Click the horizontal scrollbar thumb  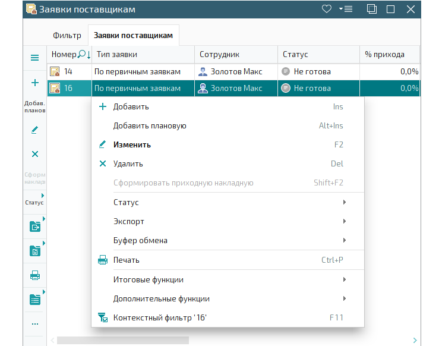[122, 340]
